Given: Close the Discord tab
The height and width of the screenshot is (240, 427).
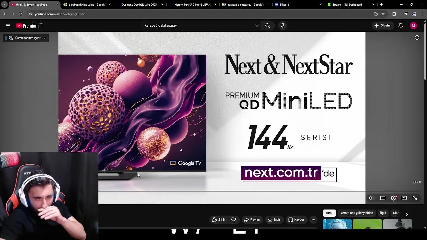Looking at the screenshot, I should (321, 5).
